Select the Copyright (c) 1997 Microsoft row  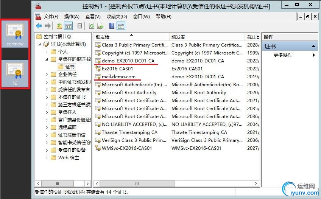coord(177,53)
